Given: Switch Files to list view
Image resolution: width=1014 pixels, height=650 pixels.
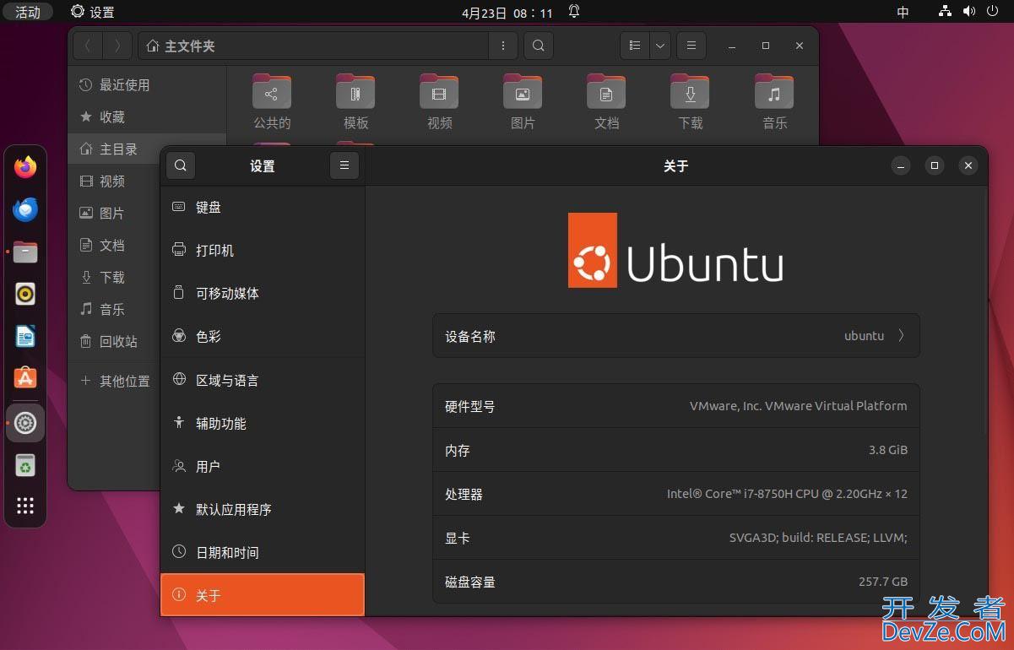Looking at the screenshot, I should click(x=634, y=46).
